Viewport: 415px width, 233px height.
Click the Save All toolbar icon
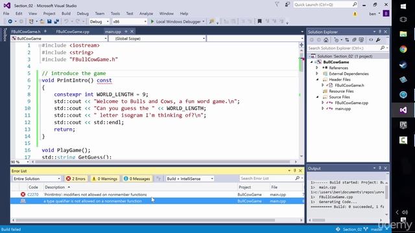click(56, 21)
